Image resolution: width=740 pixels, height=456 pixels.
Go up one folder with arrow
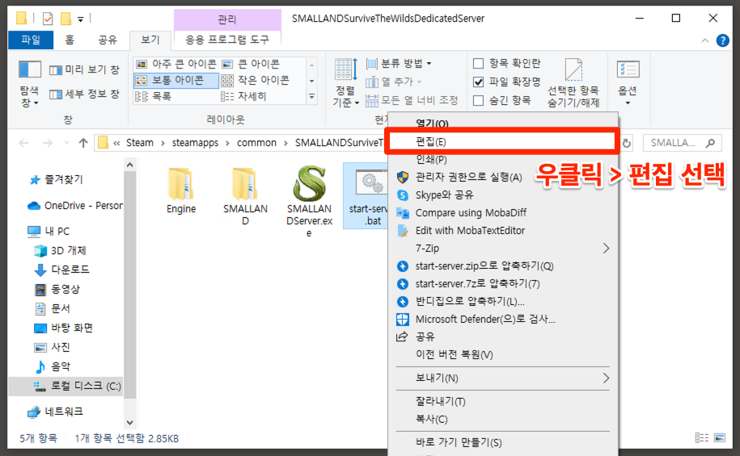point(83,143)
